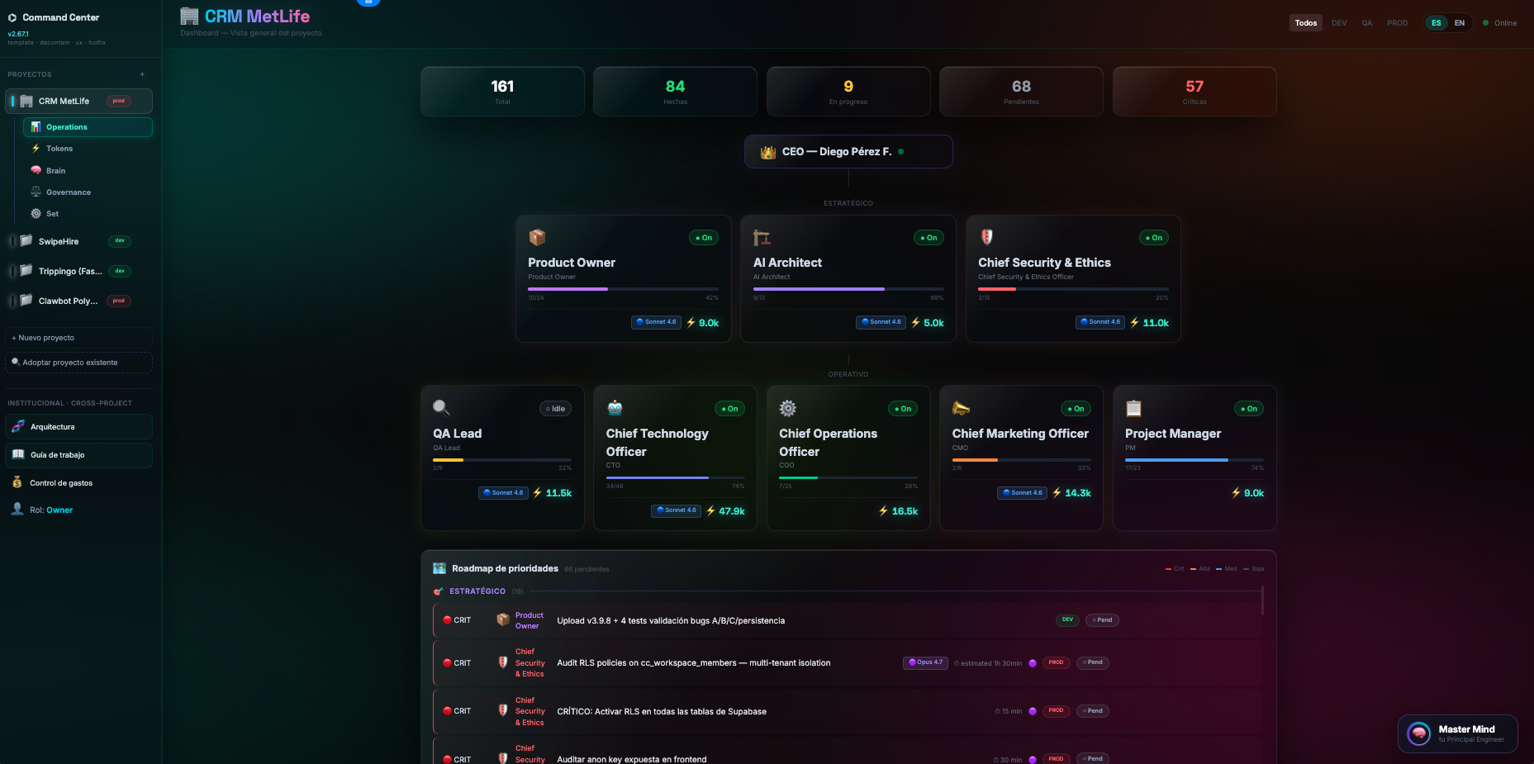Toggle Chief Operations Officer On status
This screenshot has height=764, width=1534.
tap(903, 409)
